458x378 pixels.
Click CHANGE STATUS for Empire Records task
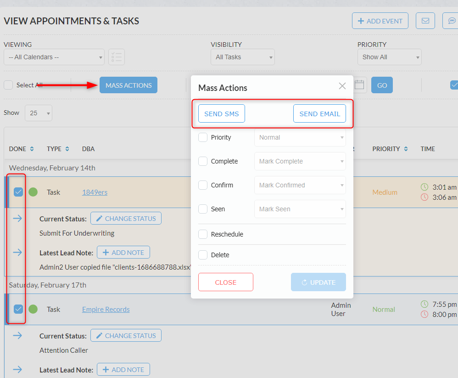pos(126,336)
